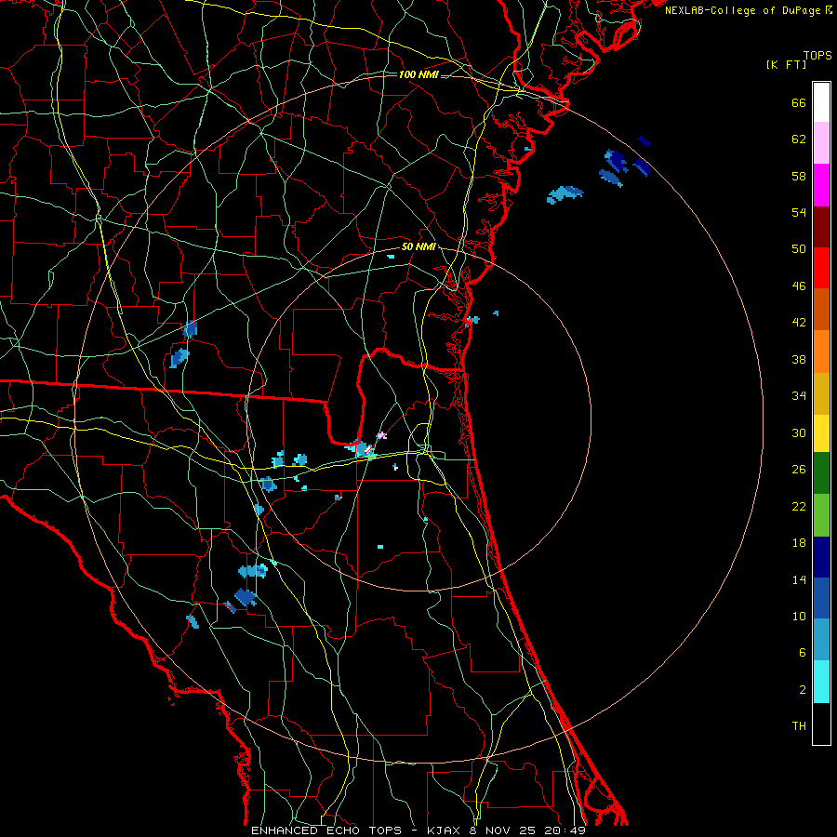Select the "10" legend label beside the scale
Screen dimensions: 837x837
tap(799, 616)
